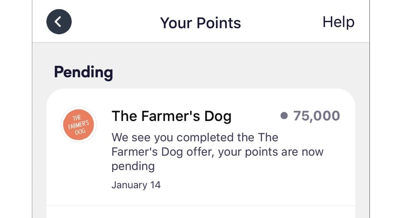Click the word "Dog" in the offer title
Viewport: 399px width, 218px height.
[x=217, y=116]
